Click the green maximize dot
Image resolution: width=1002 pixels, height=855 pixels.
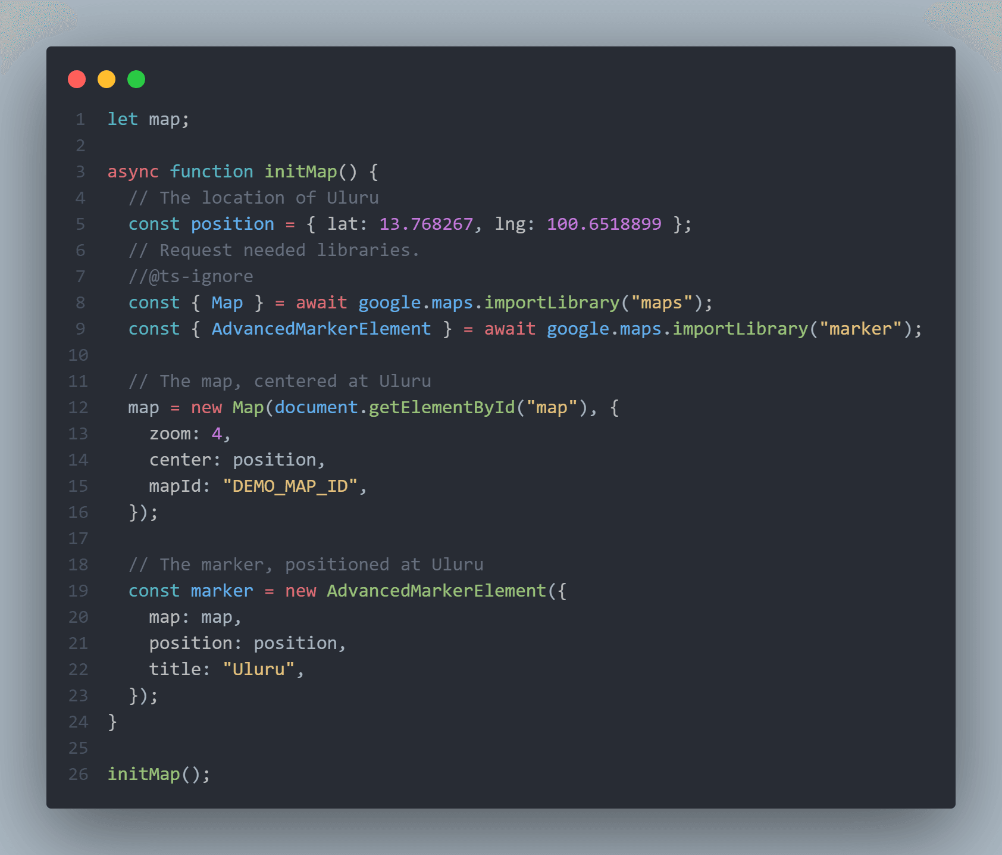(x=136, y=79)
